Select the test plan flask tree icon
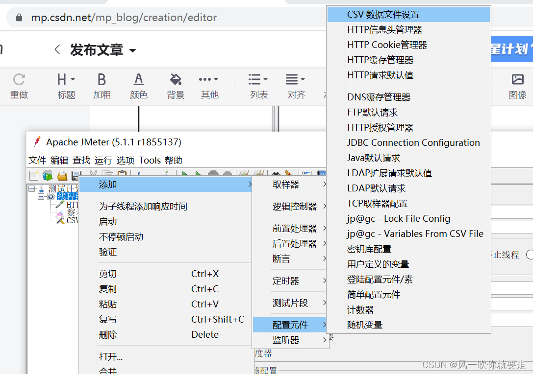The image size is (533, 374). coord(42,188)
